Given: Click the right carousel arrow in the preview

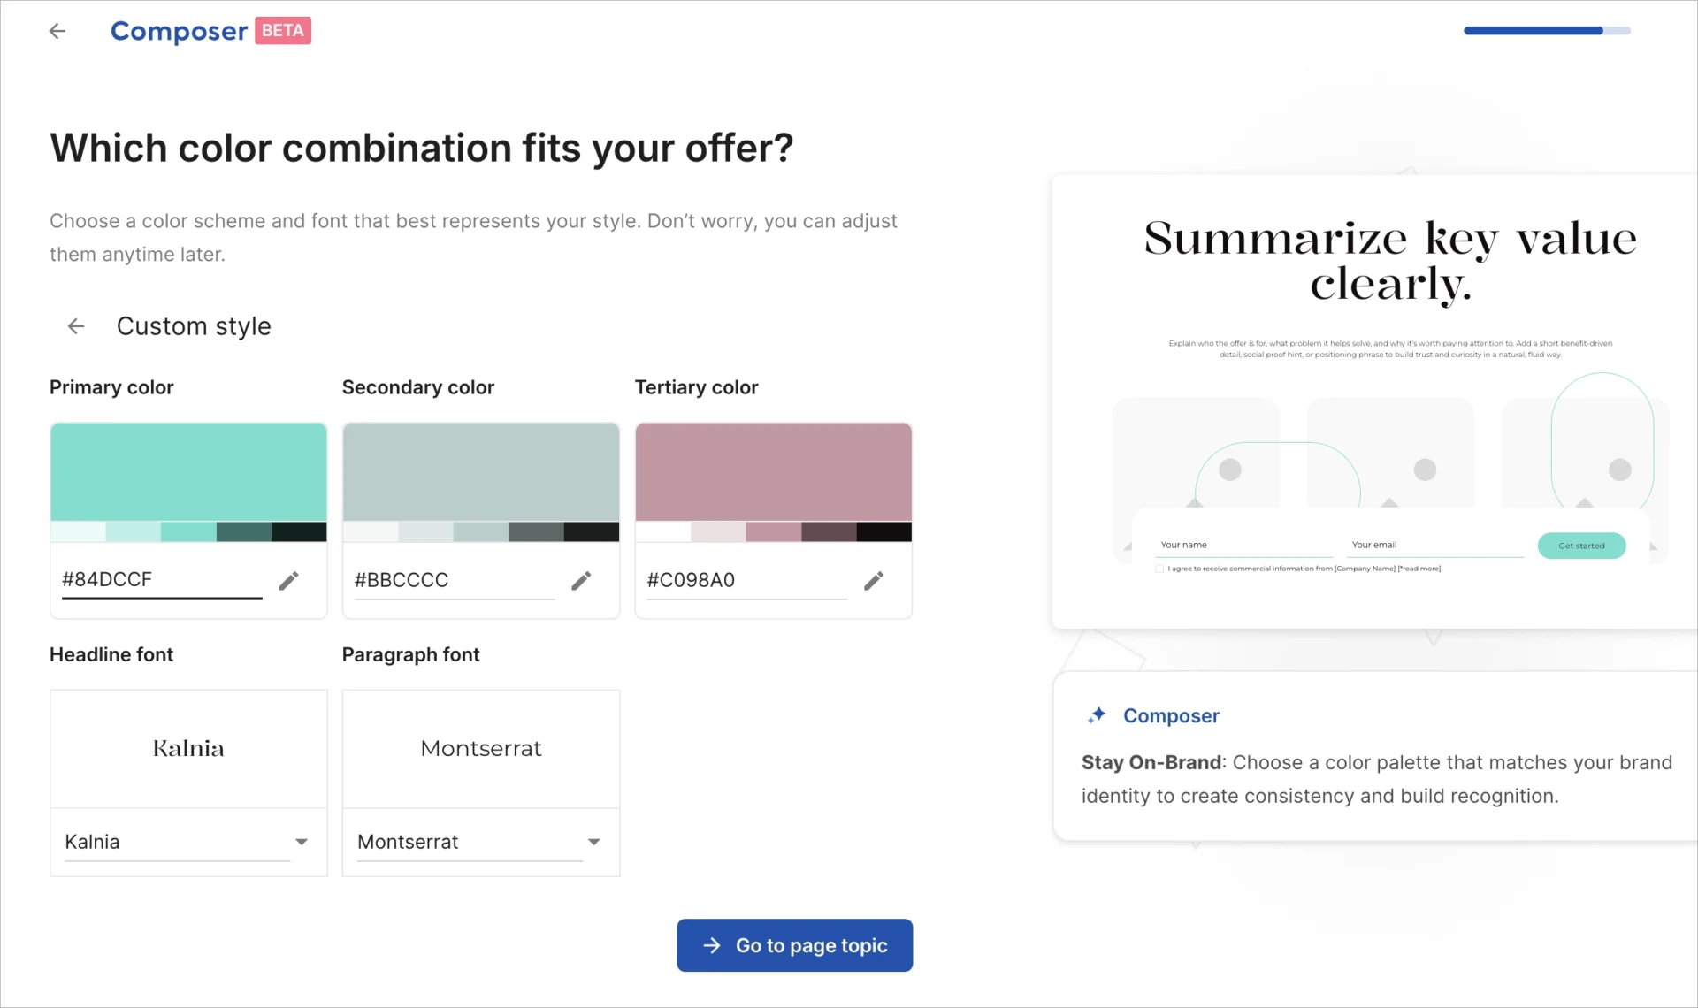Looking at the screenshot, I should tap(1655, 548).
